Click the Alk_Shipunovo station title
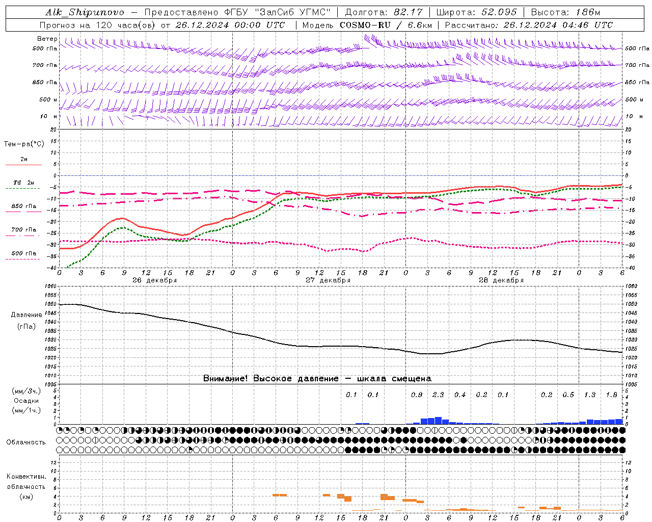This screenshot has height=522, width=652. 85,12
